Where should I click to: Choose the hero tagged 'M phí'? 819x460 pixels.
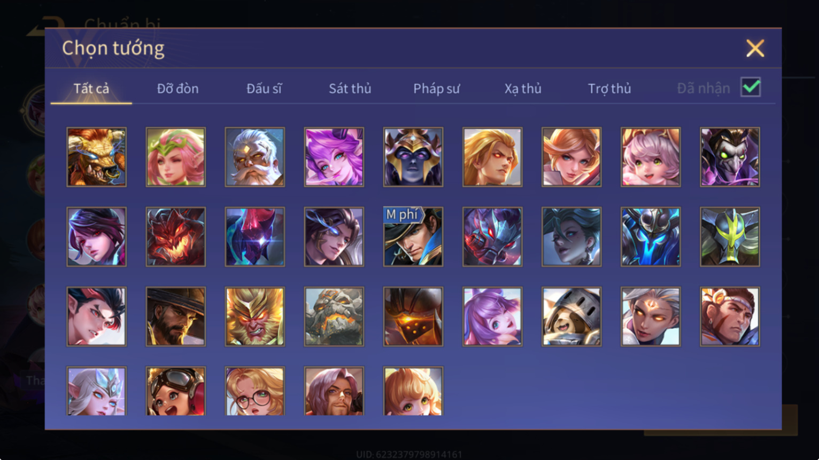pyautogui.click(x=413, y=237)
